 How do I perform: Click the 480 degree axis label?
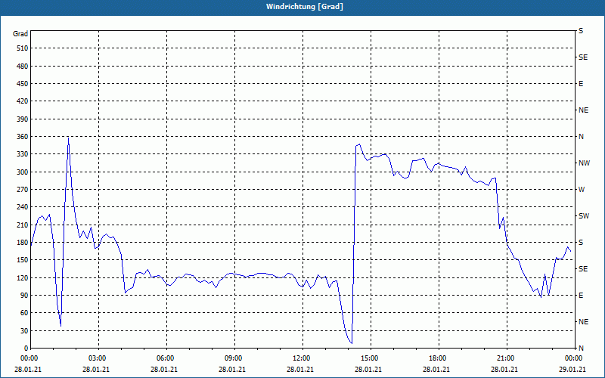tap(23, 67)
